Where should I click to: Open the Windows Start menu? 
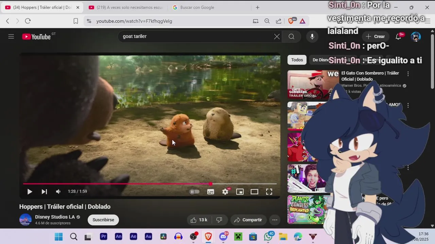[x=58, y=237]
